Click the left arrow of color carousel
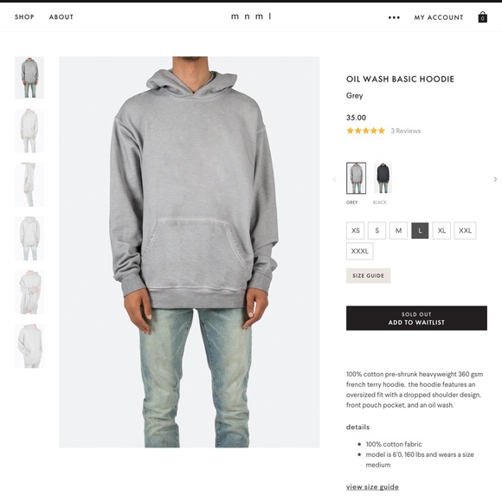Viewport: 502px width, 502px height. [x=335, y=179]
